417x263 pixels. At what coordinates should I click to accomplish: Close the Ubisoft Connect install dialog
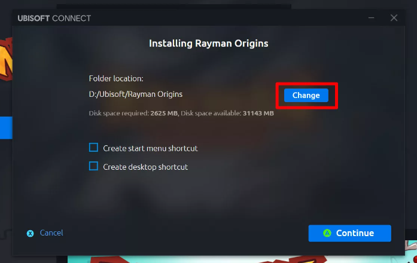394,18
